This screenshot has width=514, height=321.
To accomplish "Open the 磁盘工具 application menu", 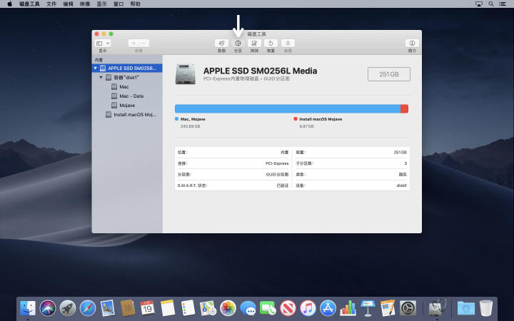I will coord(29,4).
